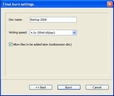Close the Final burn settings window

[x=110, y=4]
